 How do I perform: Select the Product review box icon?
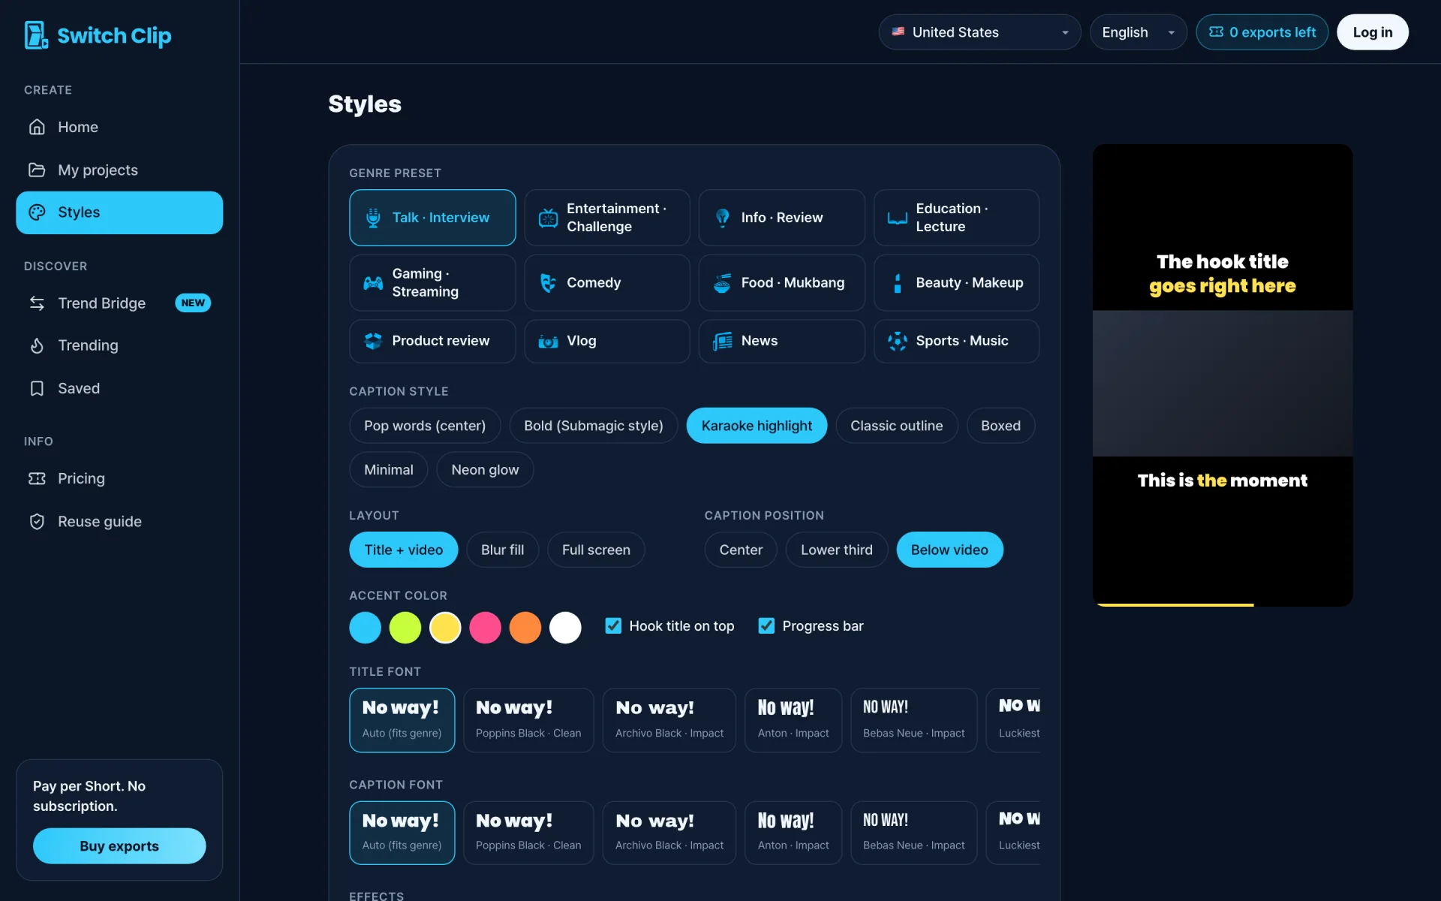[373, 341]
